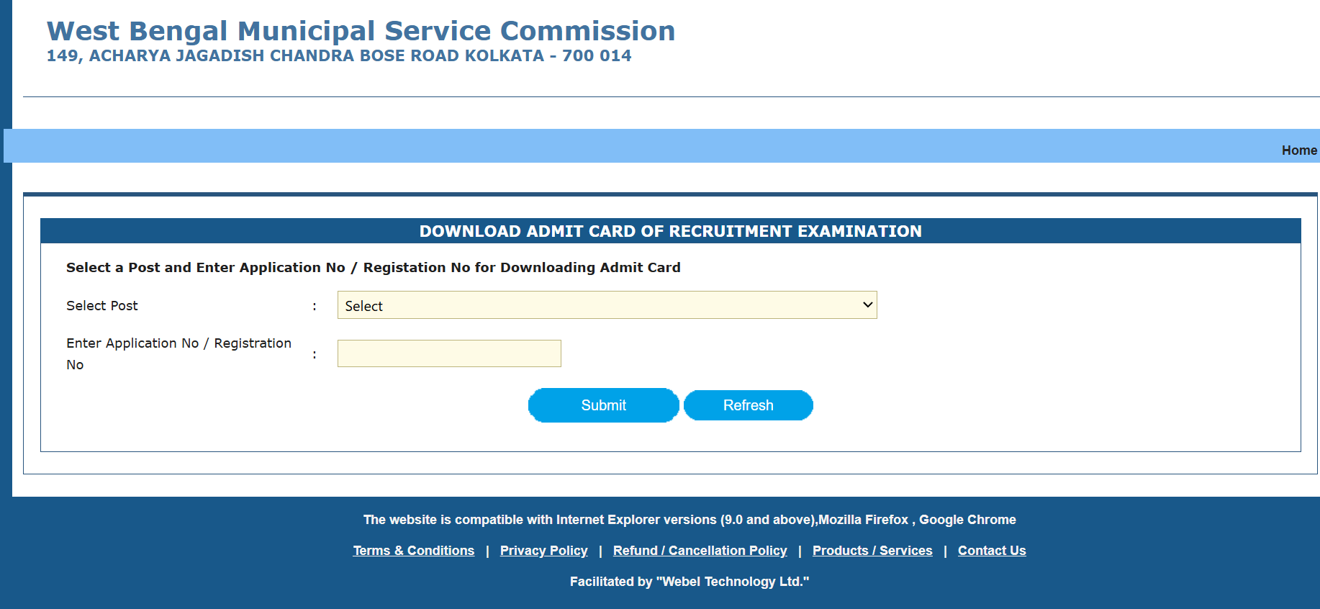Click the West Bengal Municipal Service Commission heading
1320x609 pixels.
click(x=360, y=30)
